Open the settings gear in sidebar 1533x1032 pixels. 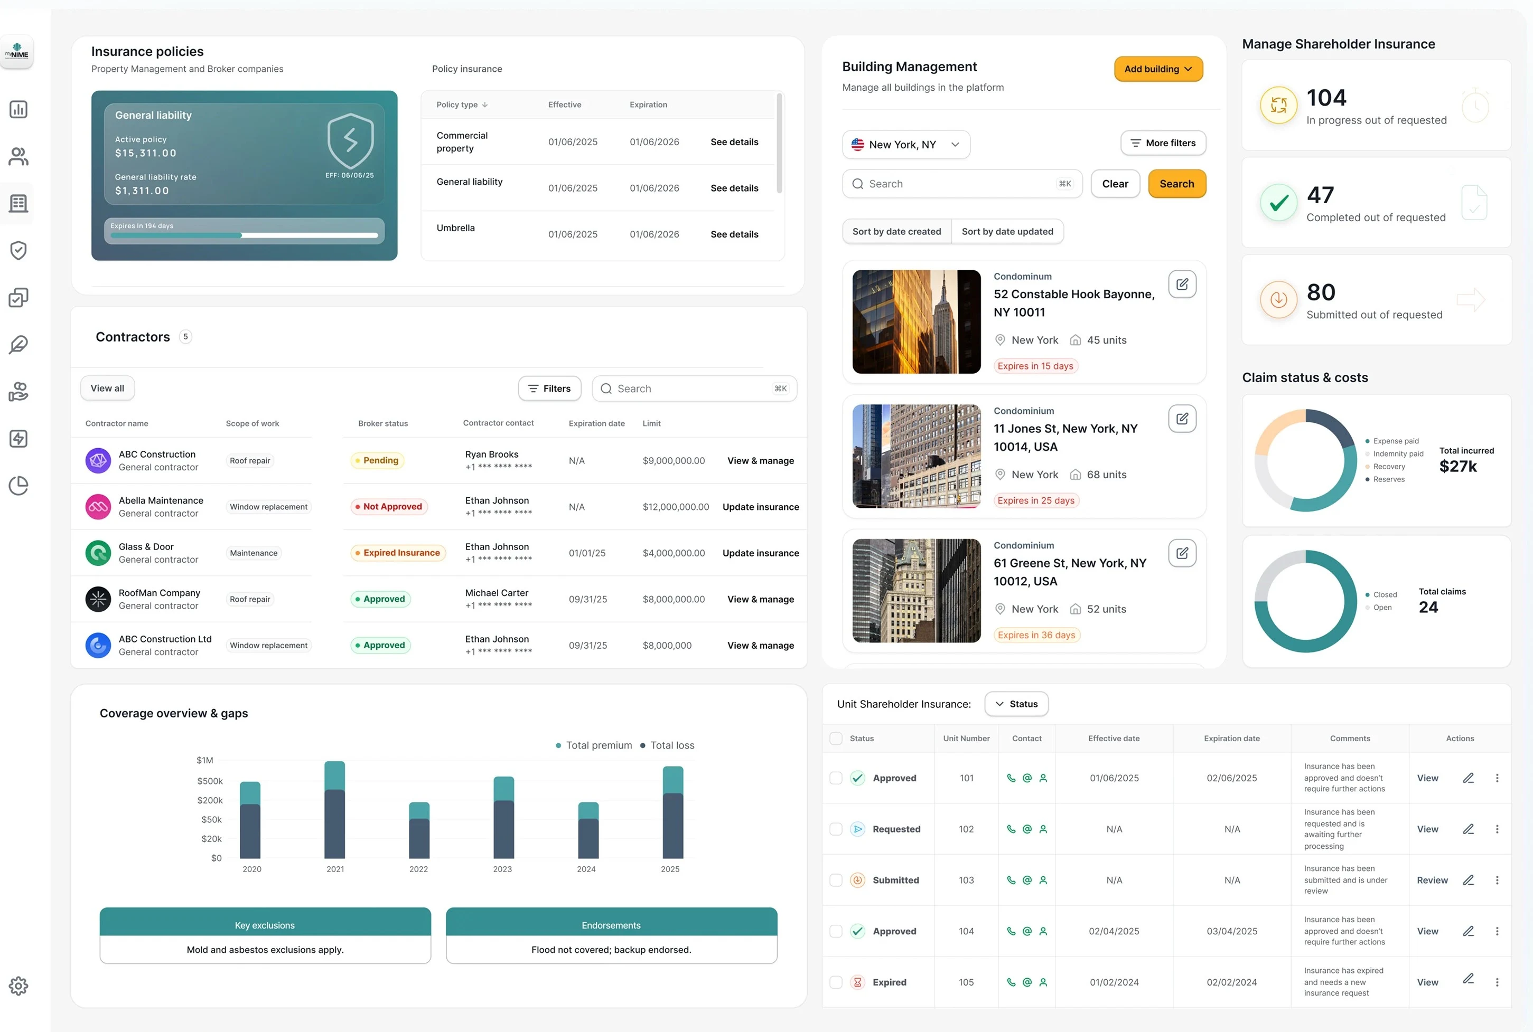click(x=18, y=985)
